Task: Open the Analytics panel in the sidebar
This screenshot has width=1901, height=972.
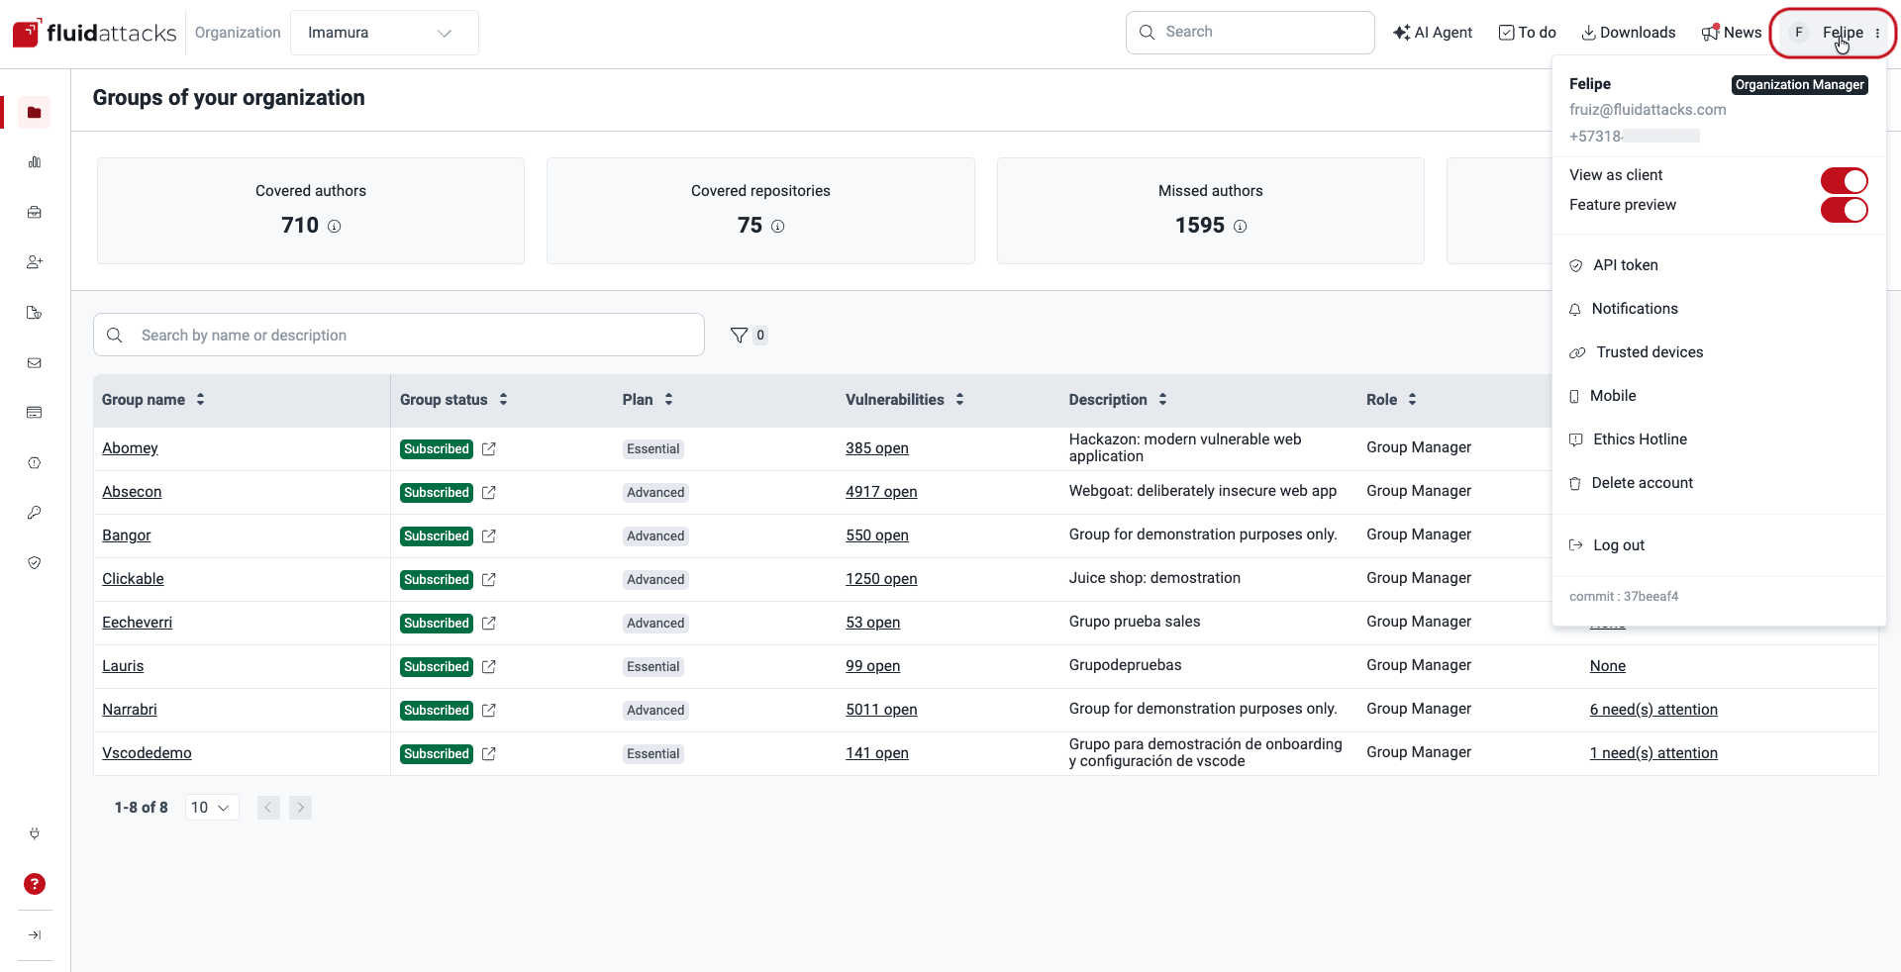Action: tap(35, 162)
